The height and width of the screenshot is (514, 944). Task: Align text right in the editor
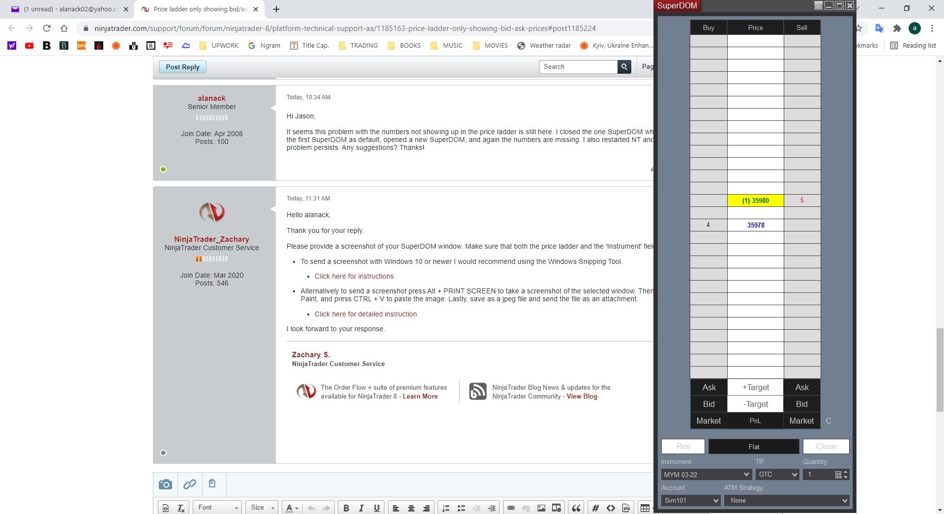(426, 508)
